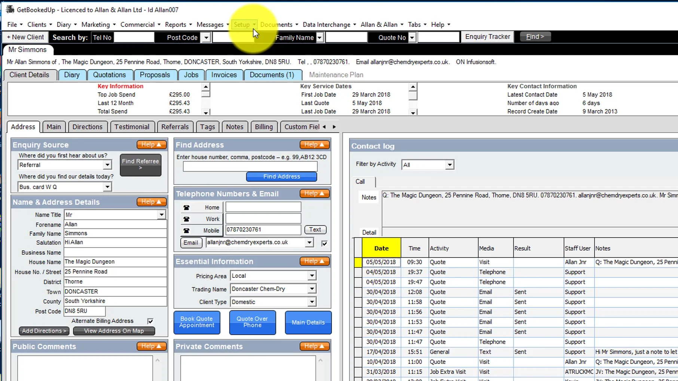The image size is (678, 381).
Task: Open the Trading Name dropdown
Action: (x=312, y=289)
